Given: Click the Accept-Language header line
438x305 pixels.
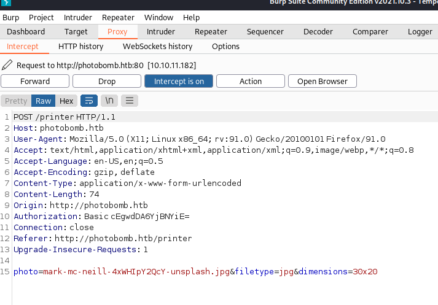Looking at the screenshot, I should pos(88,161).
